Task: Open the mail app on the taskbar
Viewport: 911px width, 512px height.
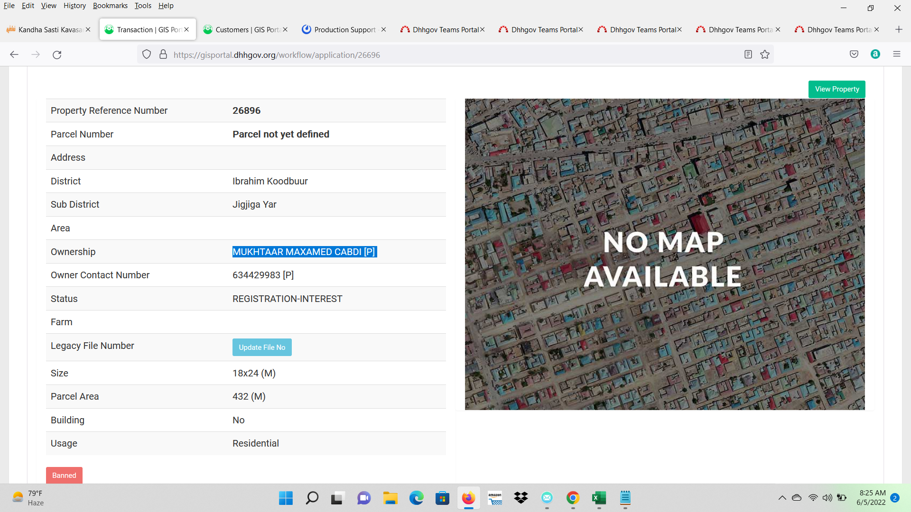Action: pos(547,498)
